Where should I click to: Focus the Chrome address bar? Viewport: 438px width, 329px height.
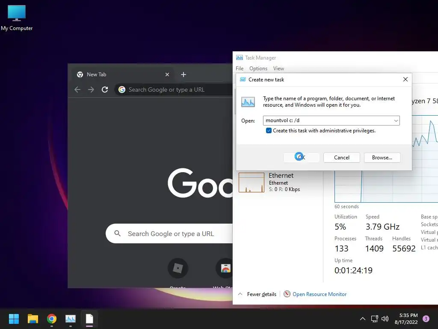click(x=175, y=90)
